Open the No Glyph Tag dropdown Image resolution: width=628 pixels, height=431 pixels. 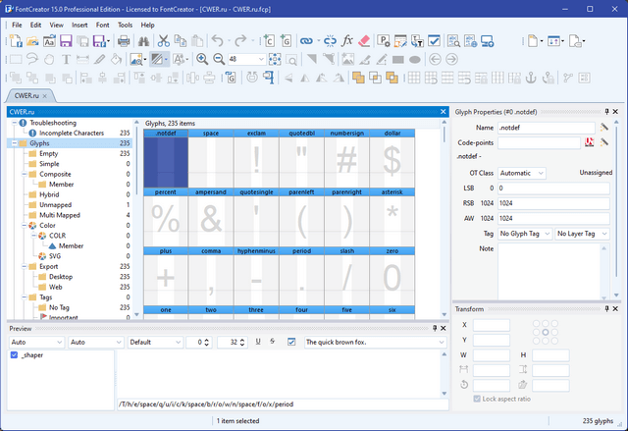tap(524, 234)
